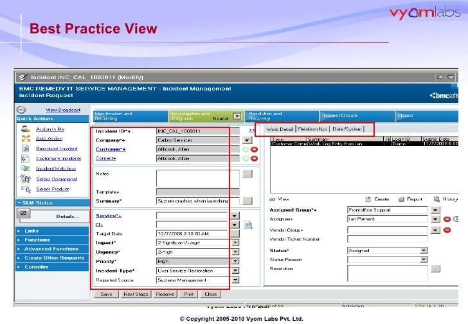
Task: Open the CI dropdown
Action: [235, 224]
